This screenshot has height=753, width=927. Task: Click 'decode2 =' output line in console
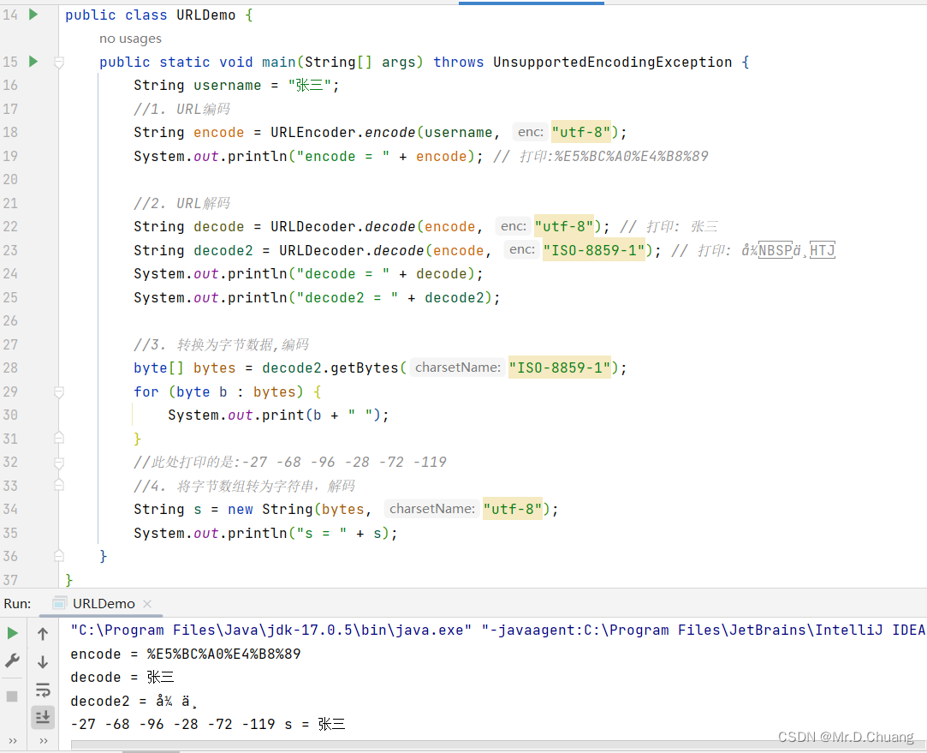[x=134, y=701]
